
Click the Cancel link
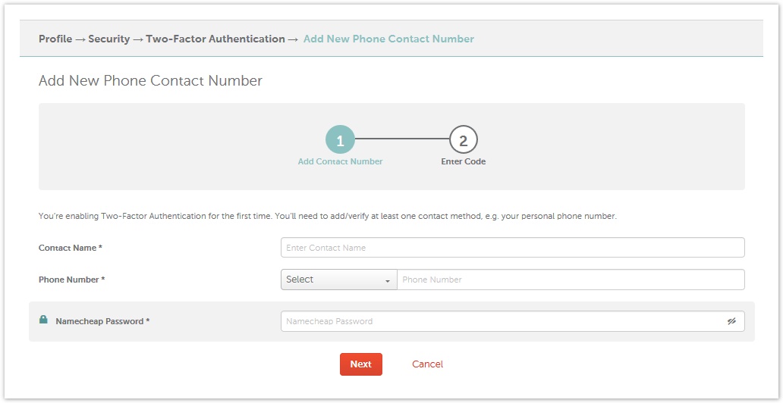point(427,364)
